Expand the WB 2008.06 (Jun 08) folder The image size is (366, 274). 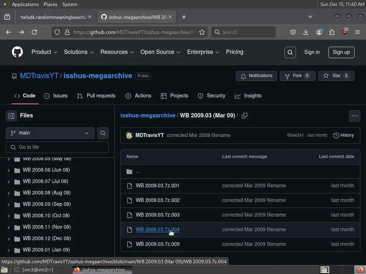click(x=9, y=170)
